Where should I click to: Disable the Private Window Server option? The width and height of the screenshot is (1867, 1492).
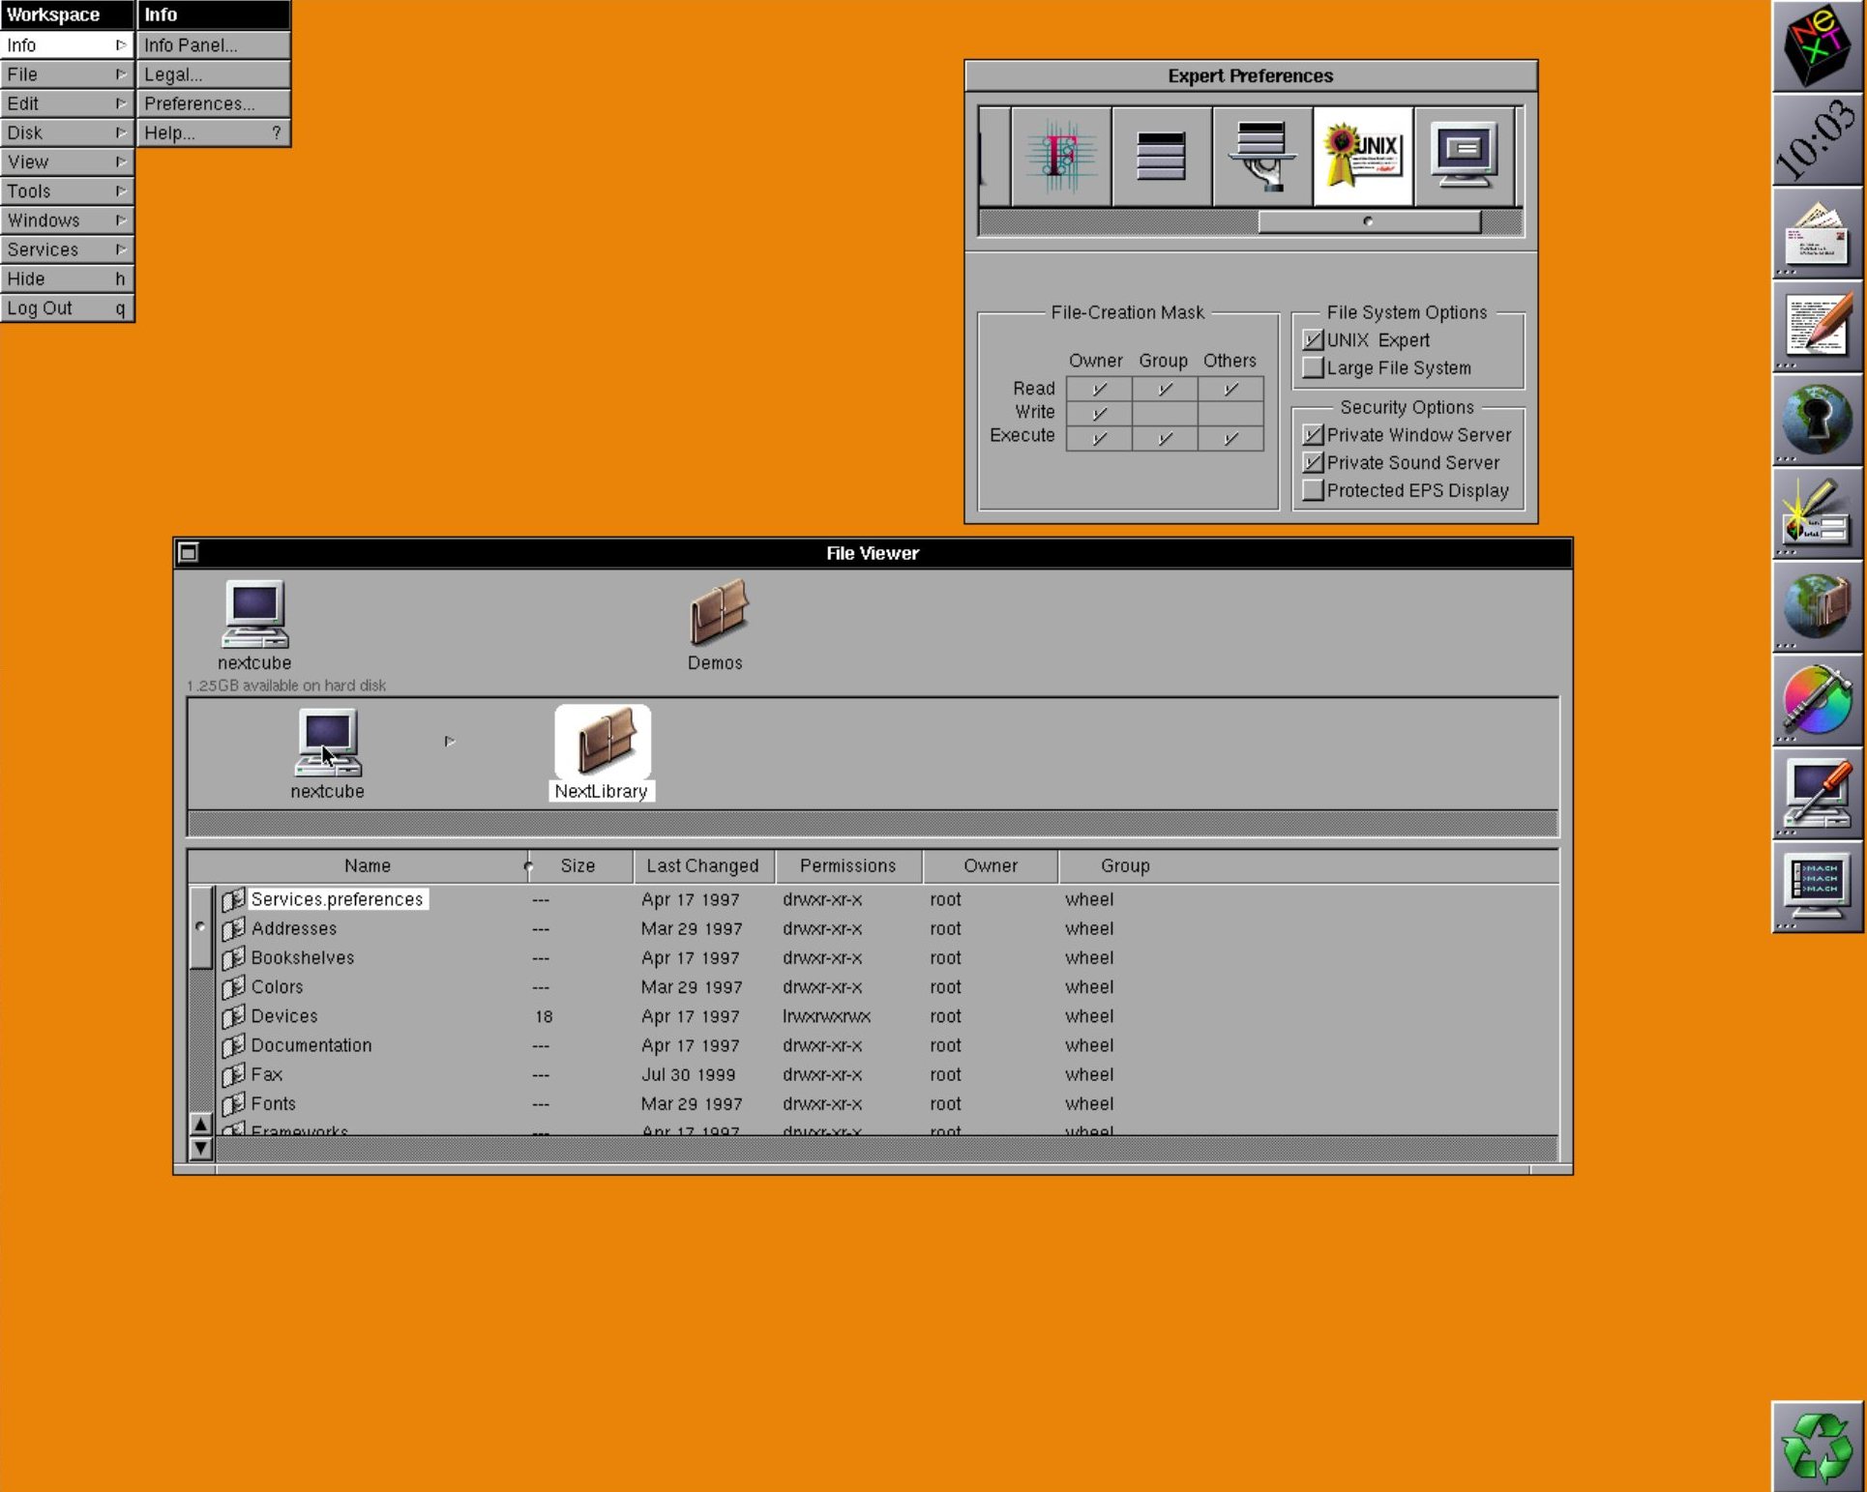tap(1313, 435)
